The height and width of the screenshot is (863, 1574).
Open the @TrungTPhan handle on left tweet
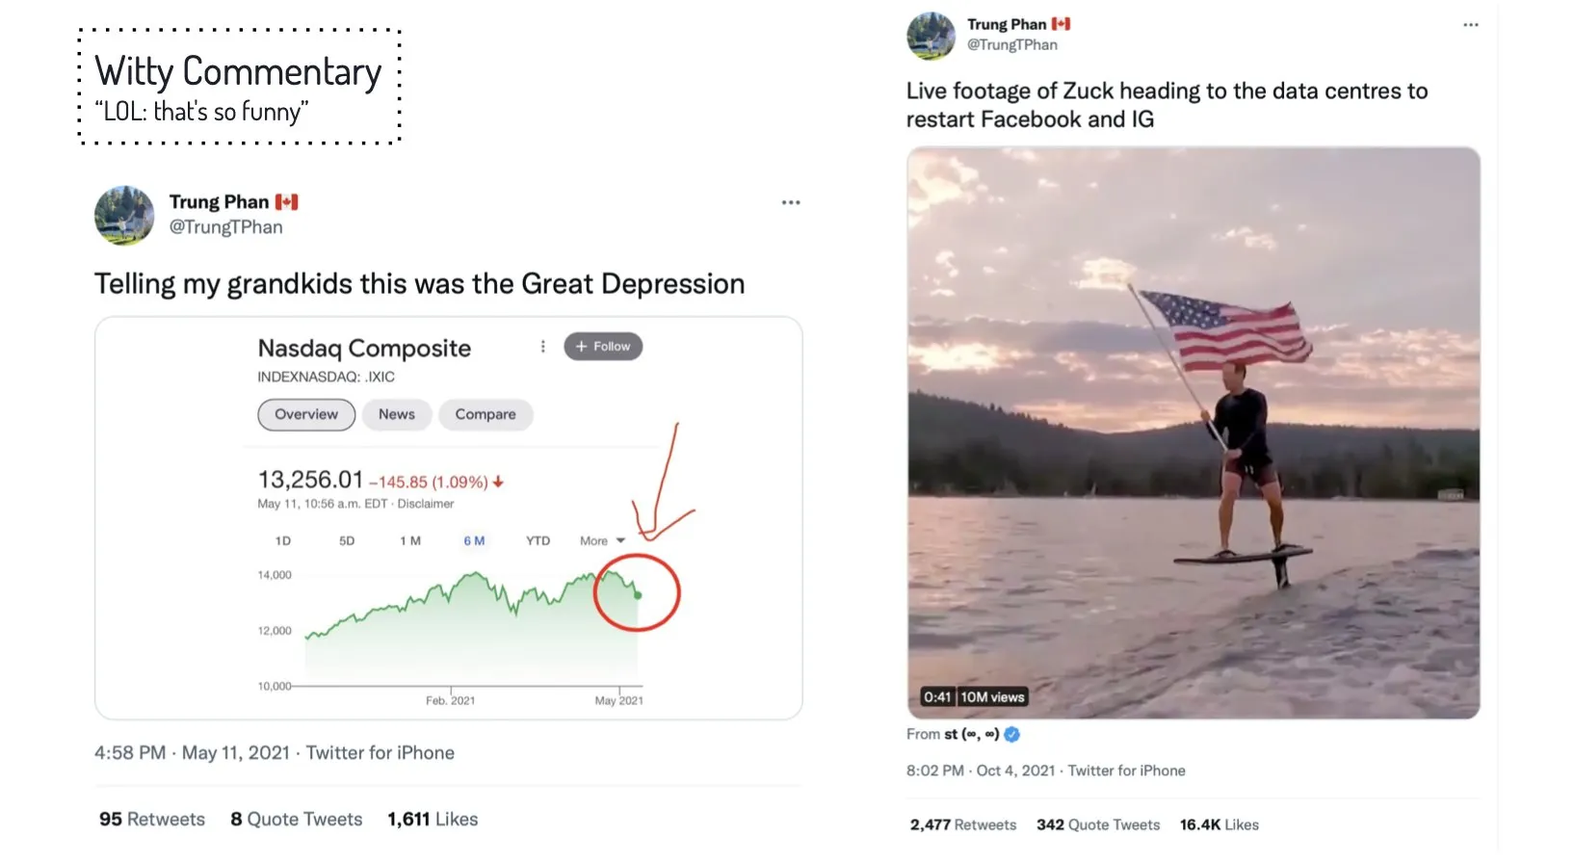tap(226, 227)
